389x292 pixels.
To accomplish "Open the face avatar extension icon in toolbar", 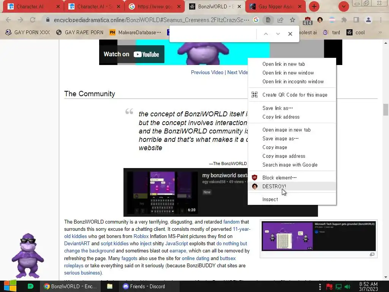I will tap(320, 20).
